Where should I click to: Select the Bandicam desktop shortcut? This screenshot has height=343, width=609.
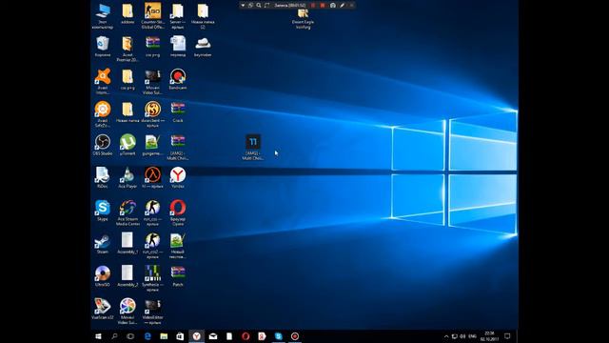[x=178, y=79]
